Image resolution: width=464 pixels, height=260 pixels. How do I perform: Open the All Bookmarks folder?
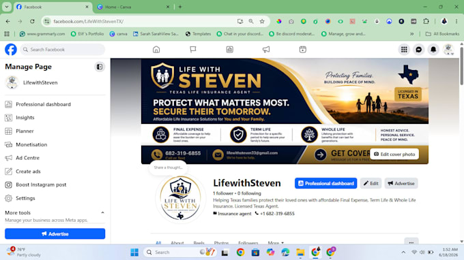pyautogui.click(x=442, y=34)
